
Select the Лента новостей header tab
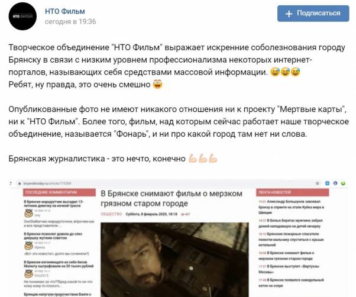292,192
